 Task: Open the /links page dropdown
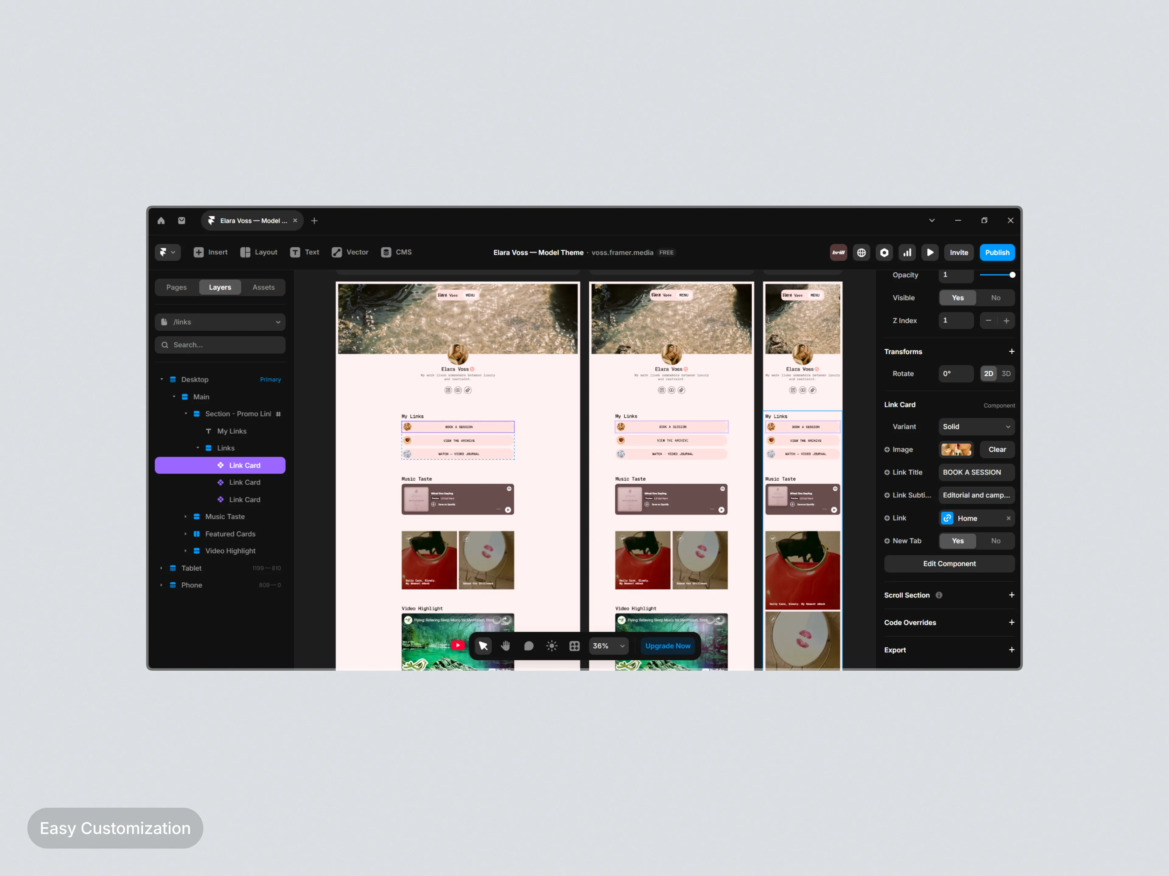tap(220, 322)
